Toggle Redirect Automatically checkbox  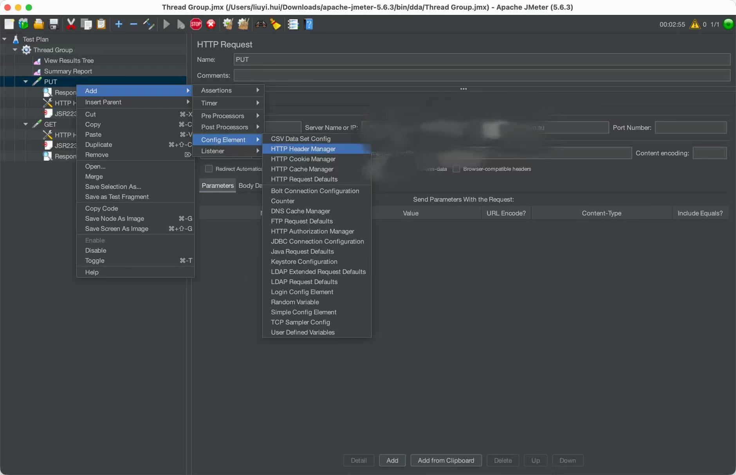209,169
